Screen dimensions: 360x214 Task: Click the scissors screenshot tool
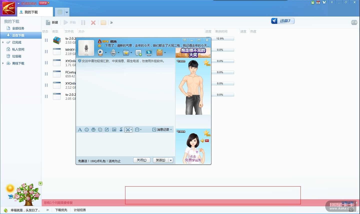tap(128, 130)
